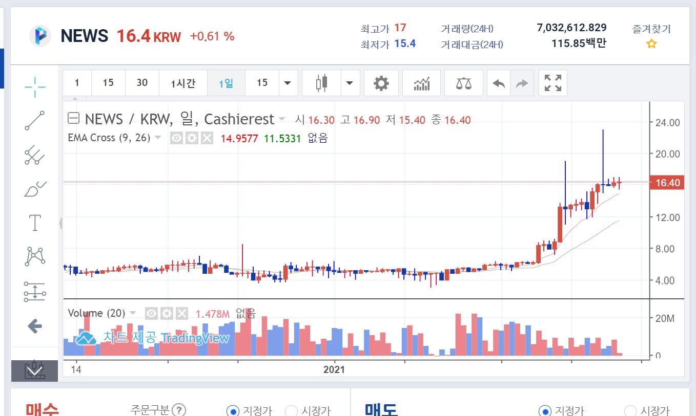Click the EMA value 14.9577
Viewport: 696px width, 416px height.
tap(239, 138)
